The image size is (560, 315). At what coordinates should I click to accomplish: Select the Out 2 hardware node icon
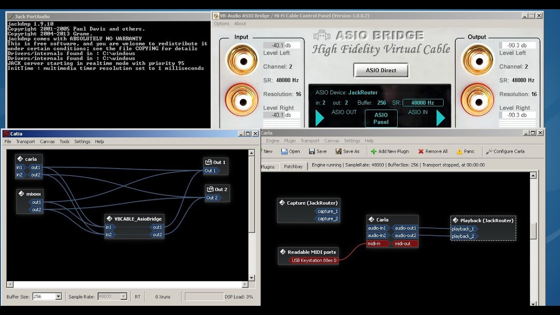(x=210, y=189)
